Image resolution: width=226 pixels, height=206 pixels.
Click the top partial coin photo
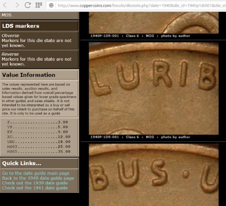pyautogui.click(x=154, y=23)
